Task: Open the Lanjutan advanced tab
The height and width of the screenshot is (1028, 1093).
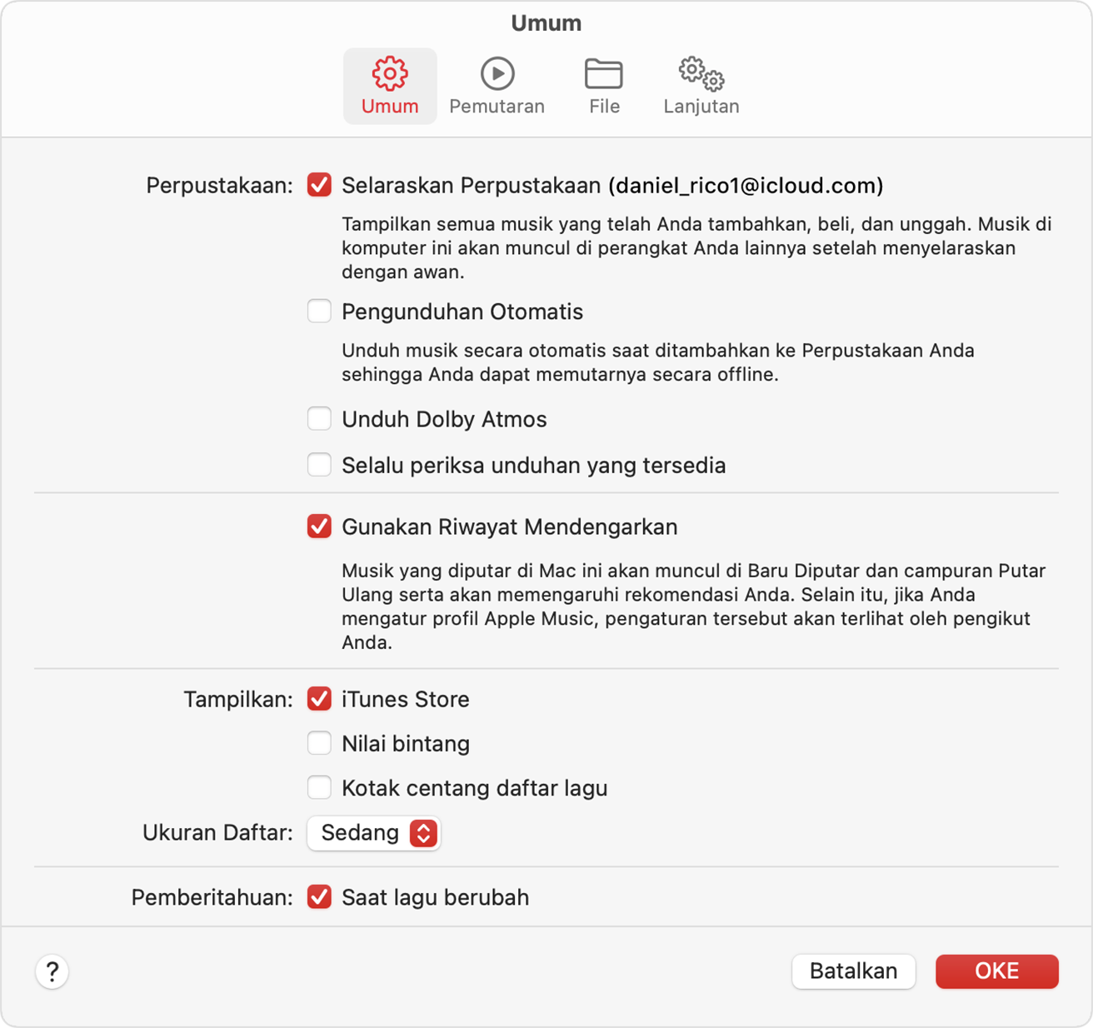Action: tap(701, 86)
